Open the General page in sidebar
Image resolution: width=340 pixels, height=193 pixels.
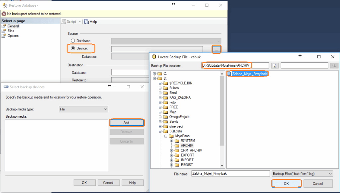pyautogui.click(x=13, y=26)
